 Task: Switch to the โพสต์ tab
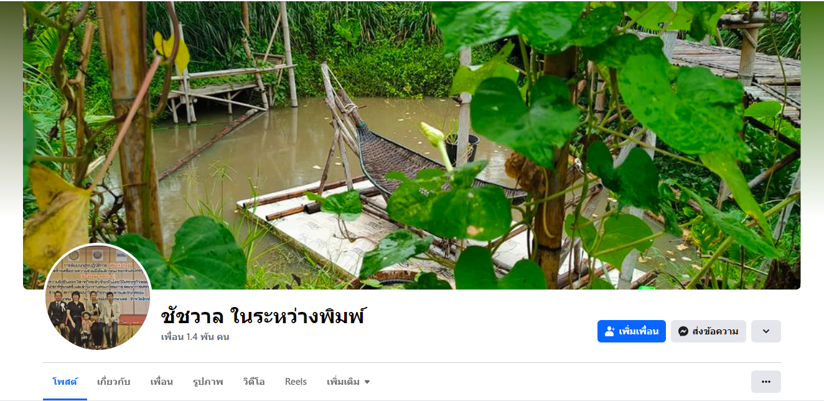(x=65, y=382)
